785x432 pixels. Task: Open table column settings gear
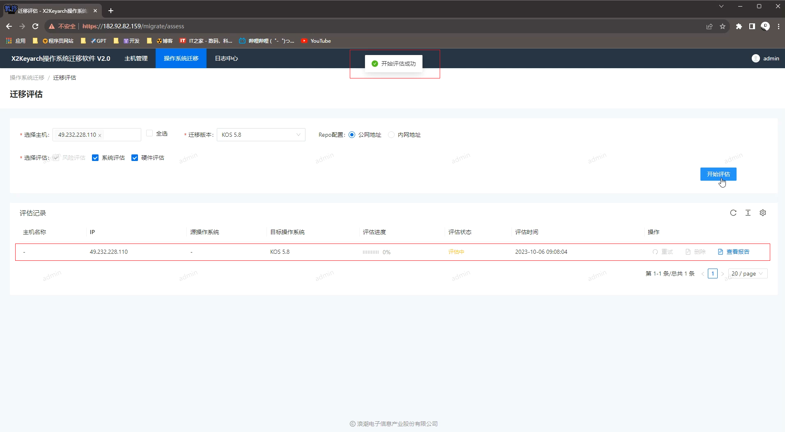(x=763, y=213)
